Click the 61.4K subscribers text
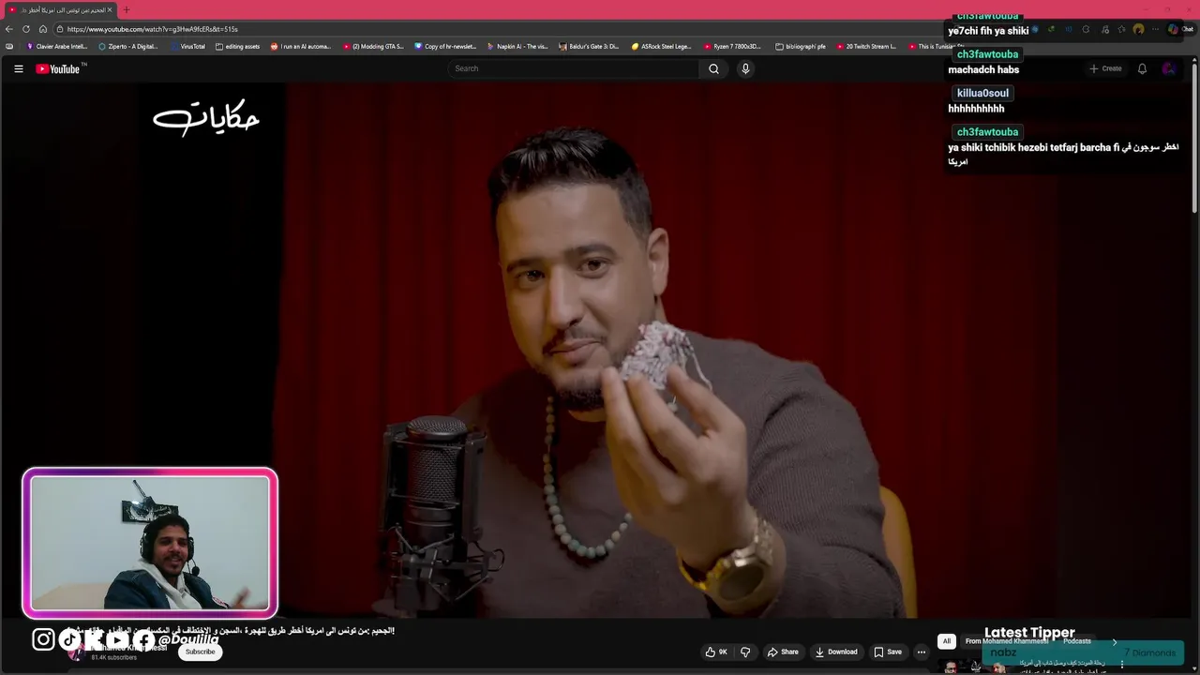Viewport: 1200px width, 675px height. (113, 658)
